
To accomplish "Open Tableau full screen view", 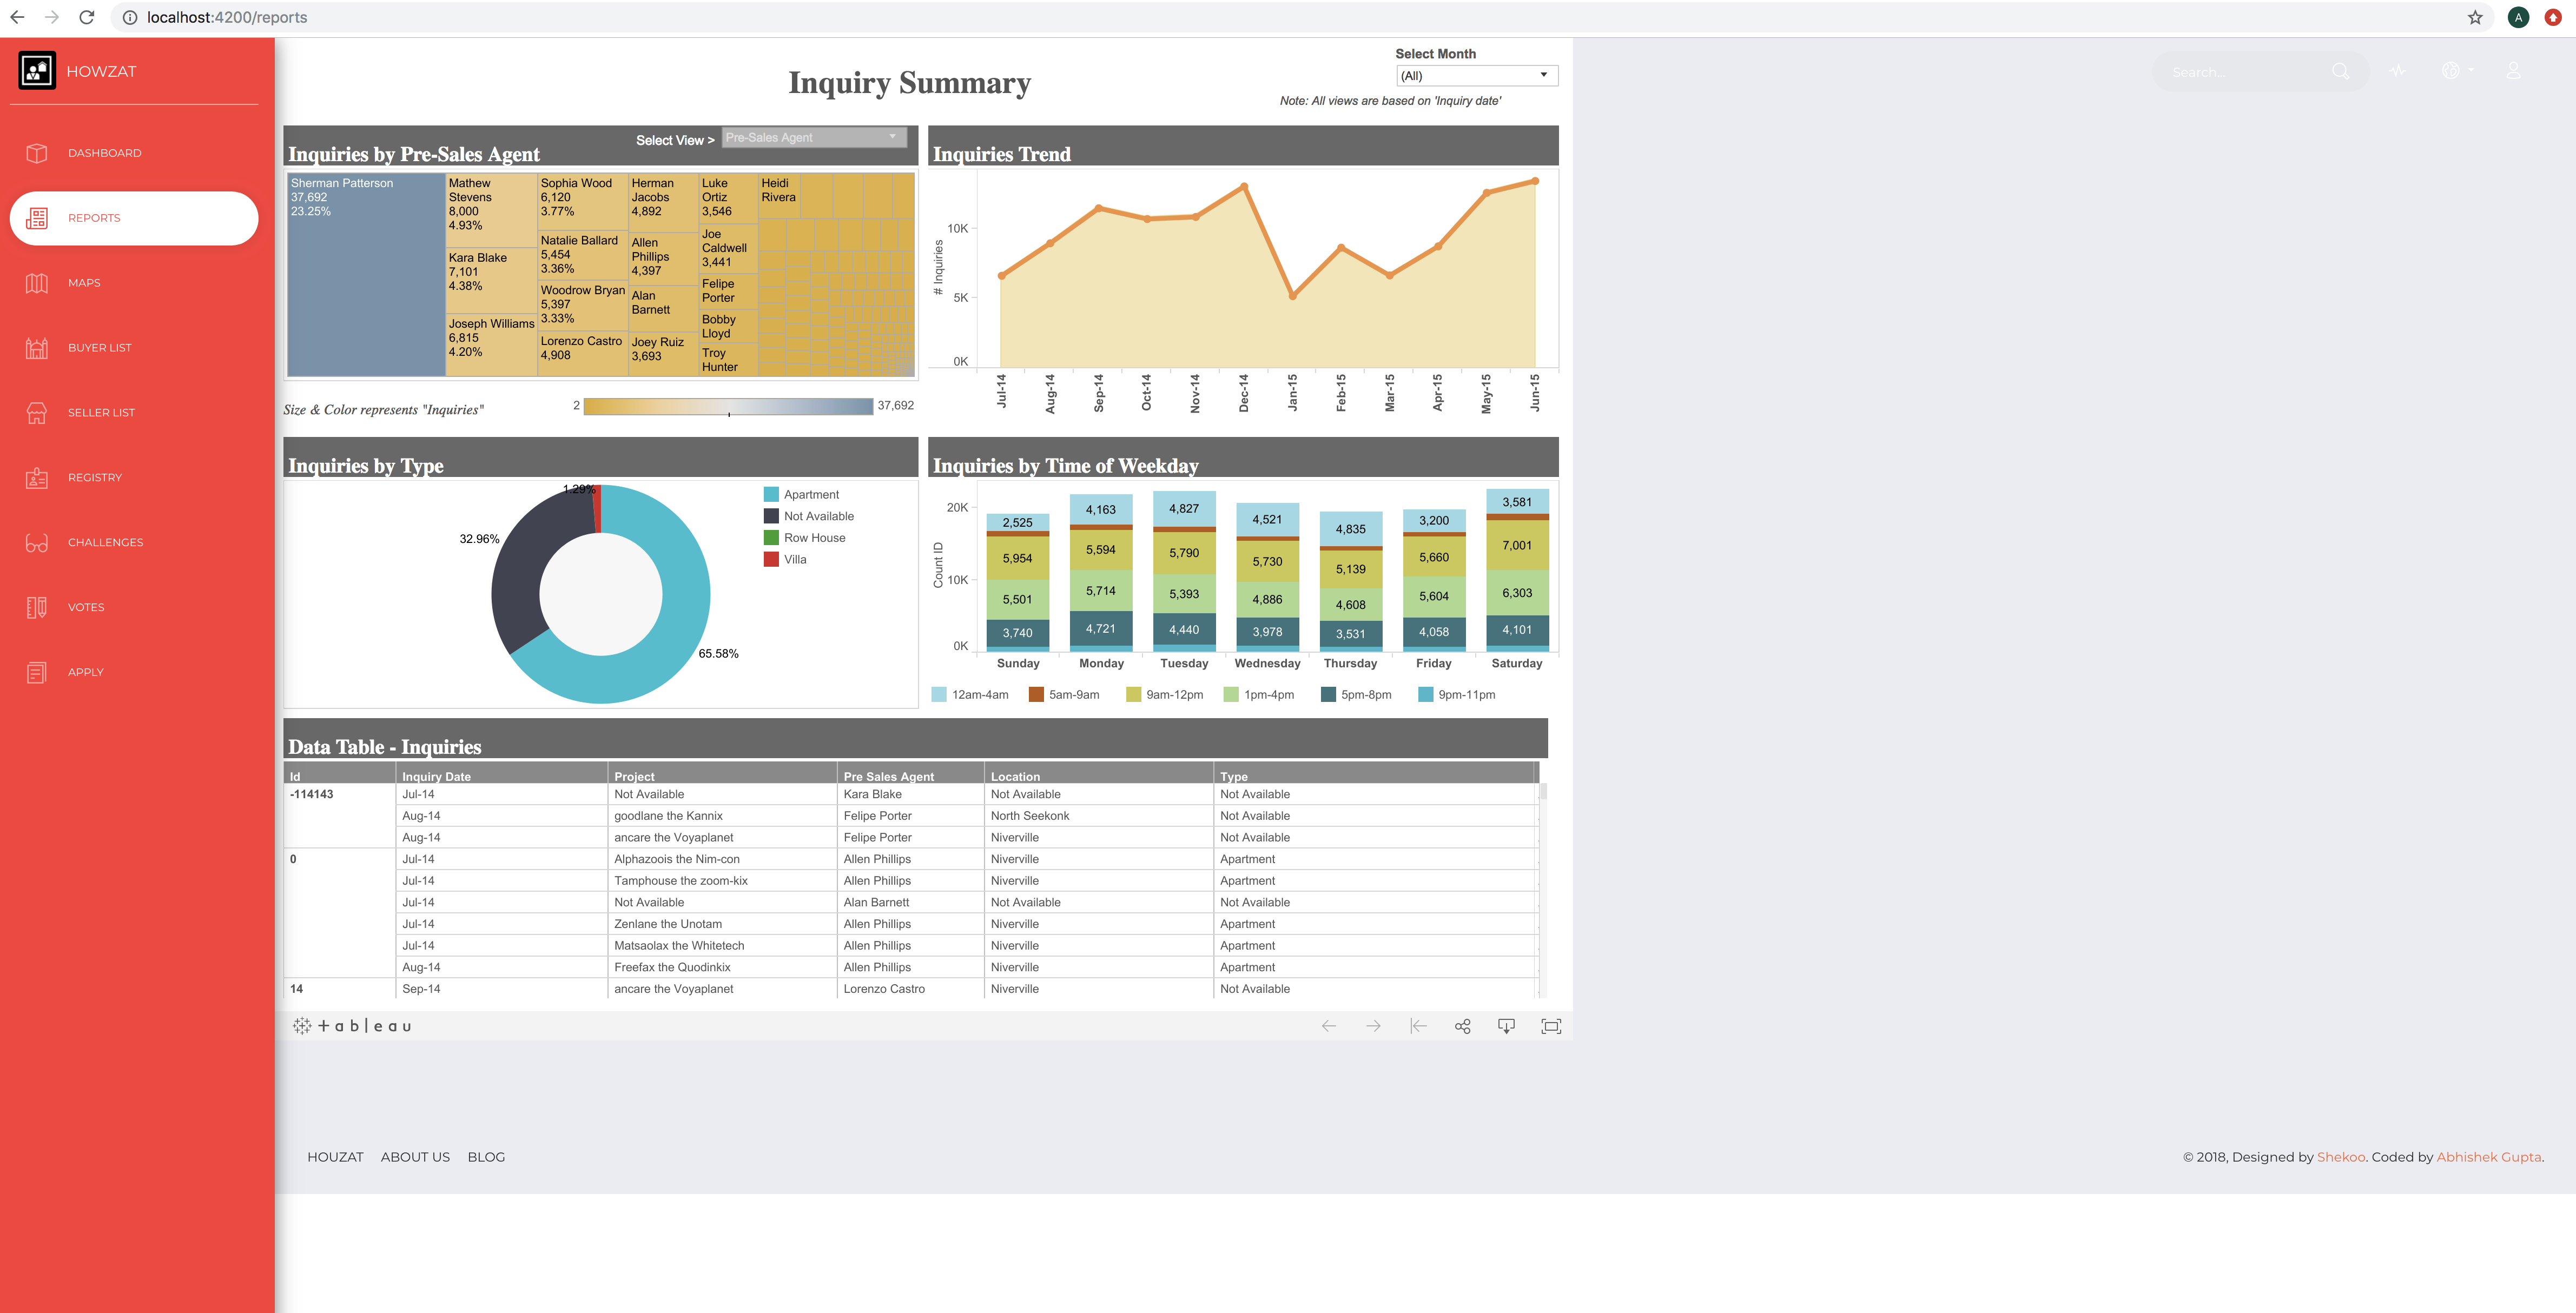I will (1550, 1026).
